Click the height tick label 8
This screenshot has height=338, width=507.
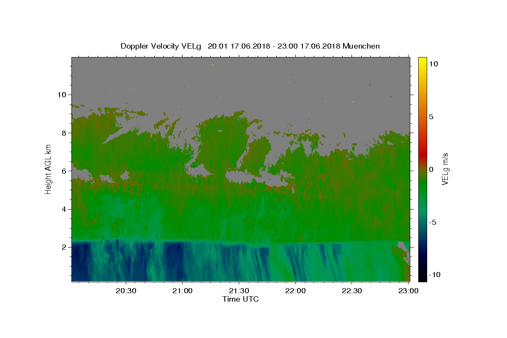[65, 133]
